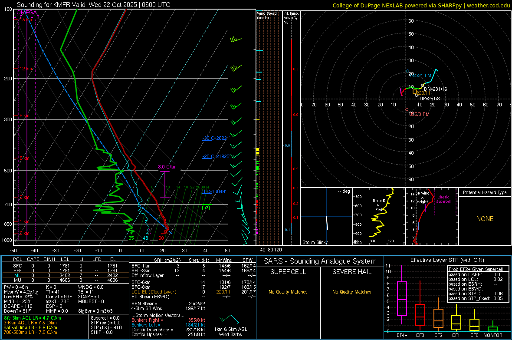Click the green 'LCL' marker on the skew-T

click(x=207, y=208)
